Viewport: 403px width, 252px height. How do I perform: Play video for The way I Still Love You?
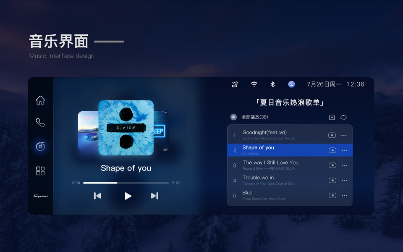click(332, 165)
